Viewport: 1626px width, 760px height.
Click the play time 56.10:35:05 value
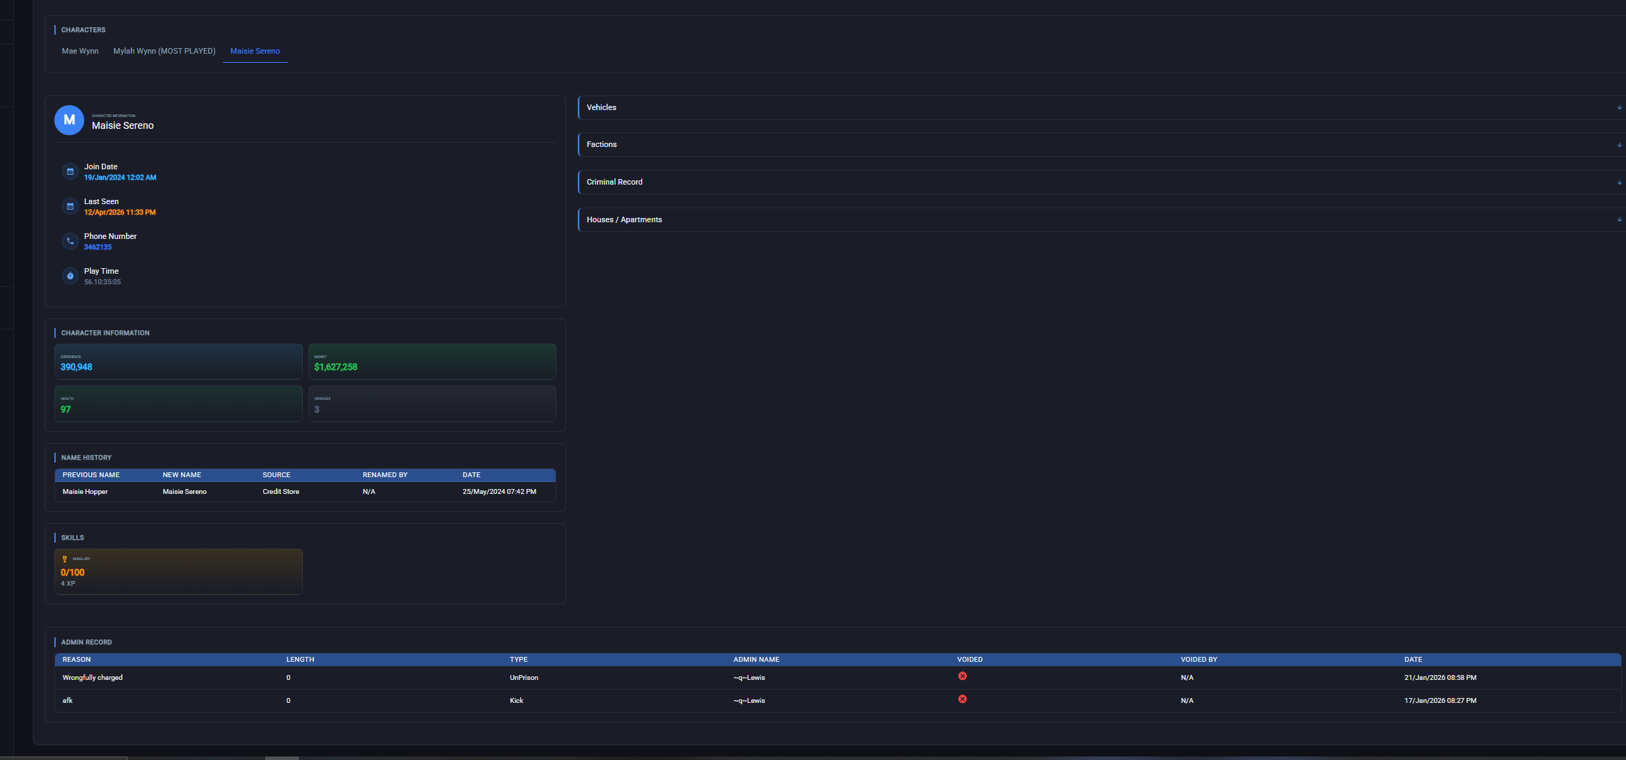[x=102, y=282]
